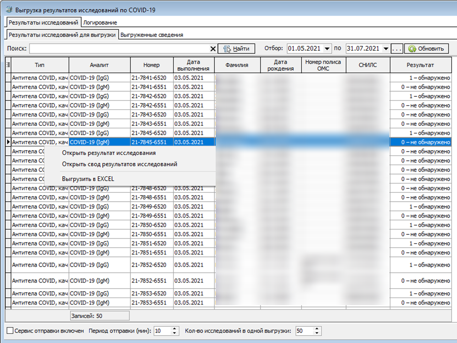The width and height of the screenshot is (457, 343).
Task: Click the Найти search button
Action: tap(236, 49)
